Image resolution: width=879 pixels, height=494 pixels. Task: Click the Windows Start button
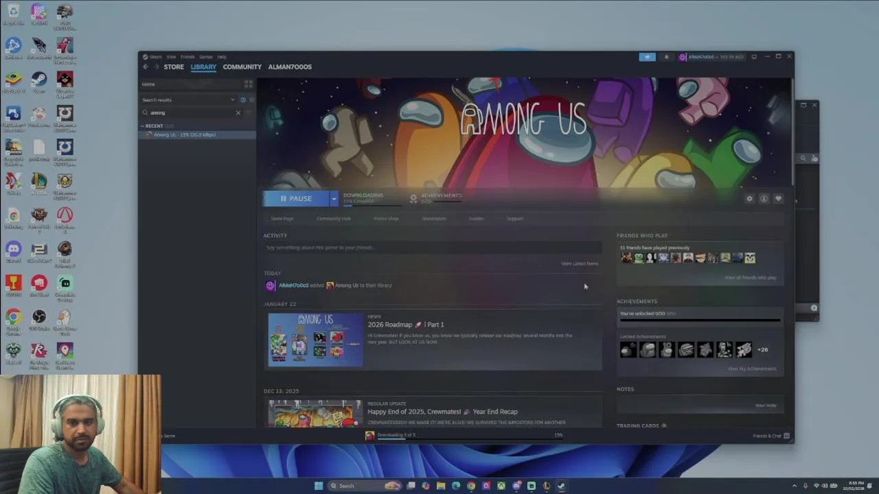pyautogui.click(x=319, y=486)
